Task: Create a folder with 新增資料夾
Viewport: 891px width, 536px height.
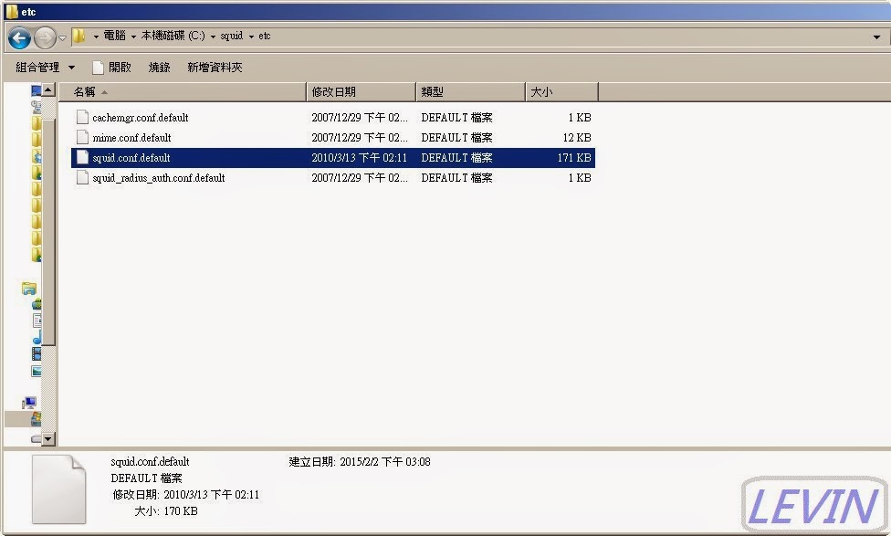Action: point(215,67)
